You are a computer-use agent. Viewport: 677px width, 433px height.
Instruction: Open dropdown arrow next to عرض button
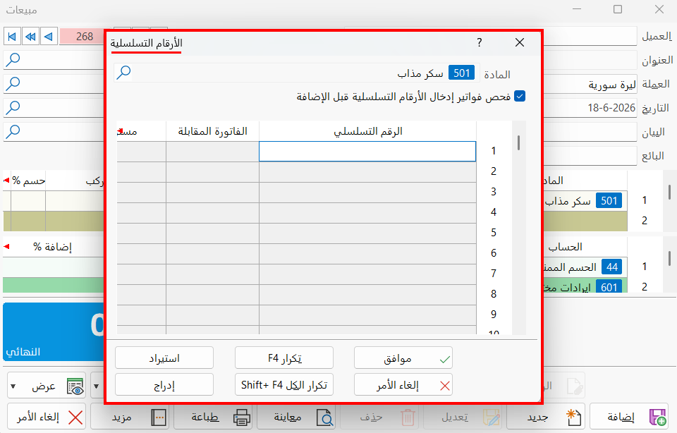click(97, 386)
